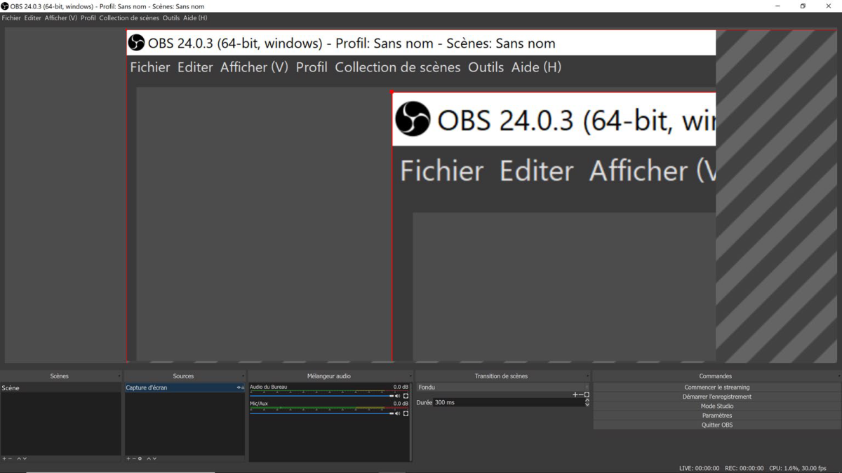Image resolution: width=842 pixels, height=473 pixels.
Task: Open the Fondu transition dropdown
Action: (x=503, y=388)
